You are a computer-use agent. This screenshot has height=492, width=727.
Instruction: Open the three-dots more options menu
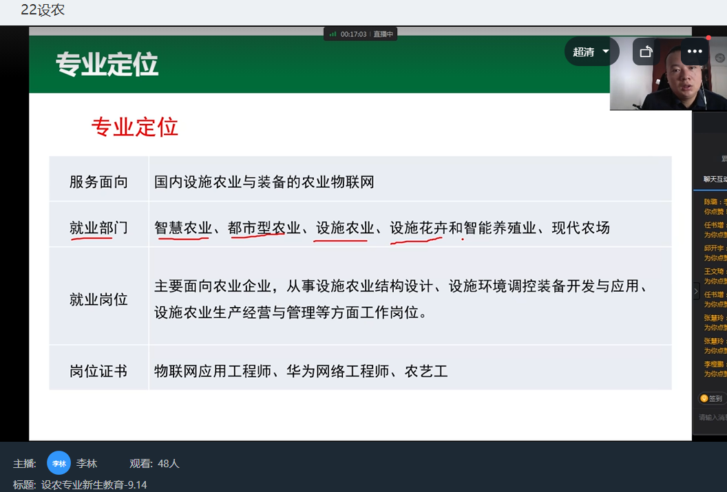(x=694, y=52)
